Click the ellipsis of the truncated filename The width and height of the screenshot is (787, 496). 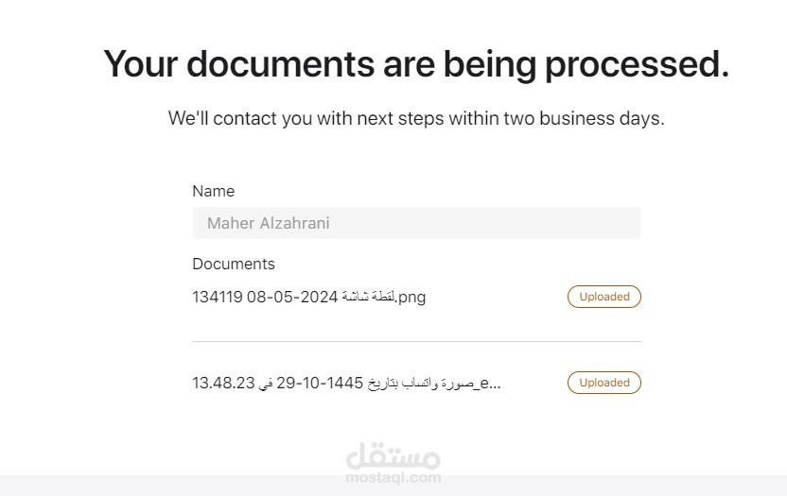pos(496,384)
